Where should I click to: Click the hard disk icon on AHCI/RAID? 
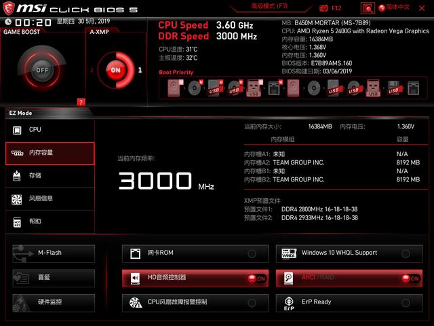pos(288,278)
